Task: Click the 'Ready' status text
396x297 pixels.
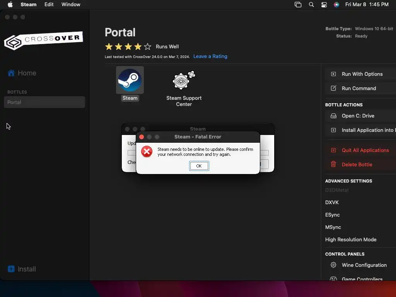Action: tap(361, 36)
